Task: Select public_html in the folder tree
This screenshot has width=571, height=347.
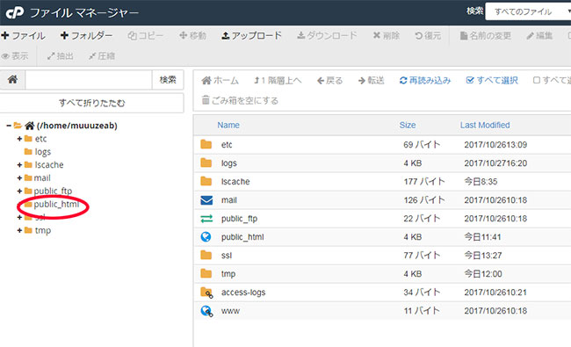Action: coord(56,205)
